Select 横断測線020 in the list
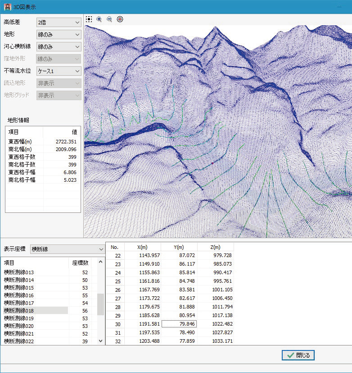Viewport: 352px width, 373px height. pos(19,326)
